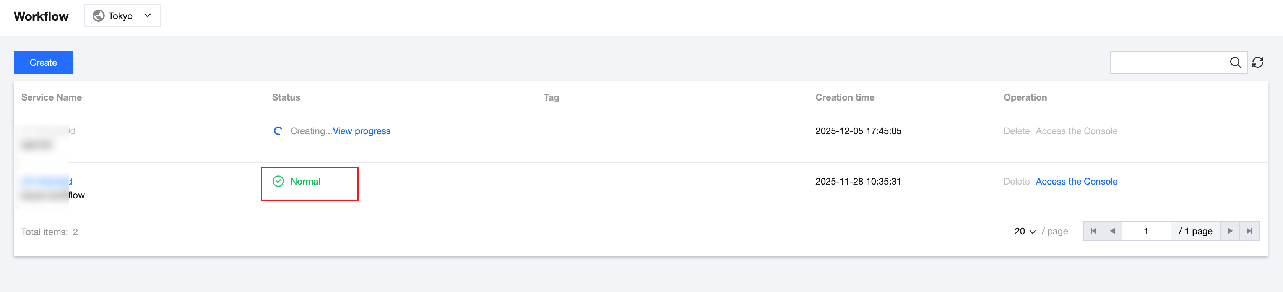Viewport: 1283px width, 292px height.
Task: Open the Tokyo region dropdown
Action: 122,16
